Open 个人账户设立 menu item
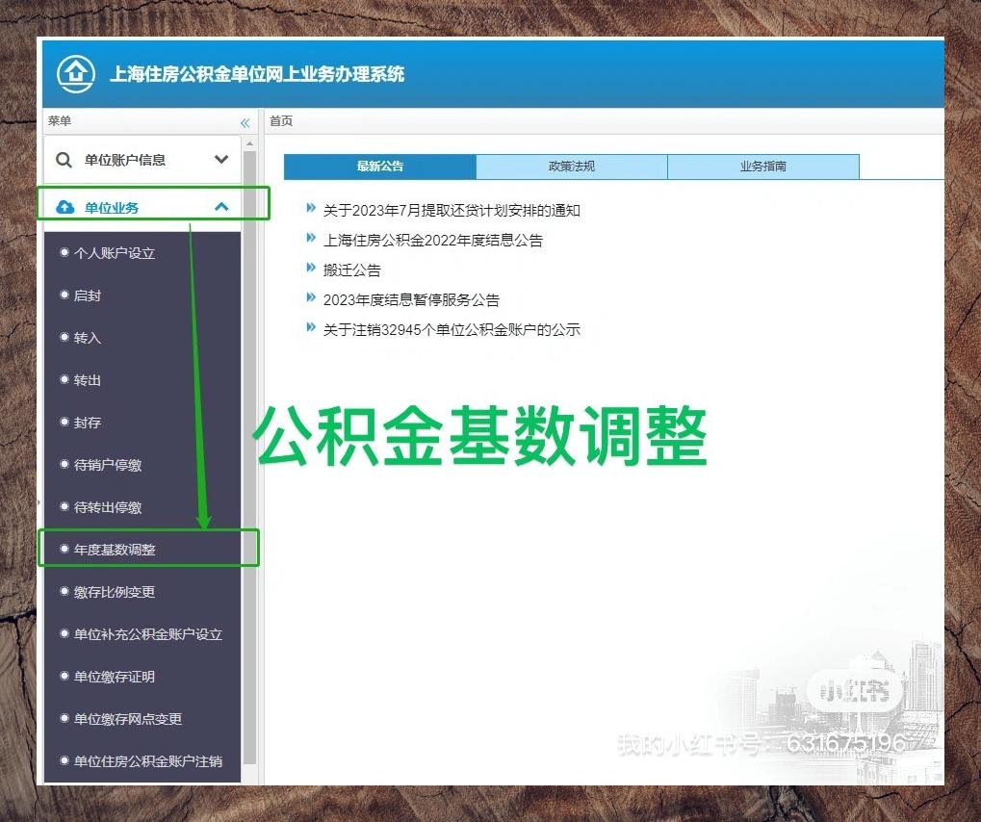This screenshot has height=822, width=981. [115, 253]
